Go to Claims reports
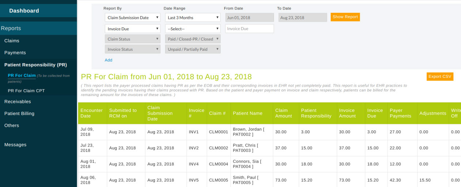This screenshot has width=461, height=187. coord(12,41)
